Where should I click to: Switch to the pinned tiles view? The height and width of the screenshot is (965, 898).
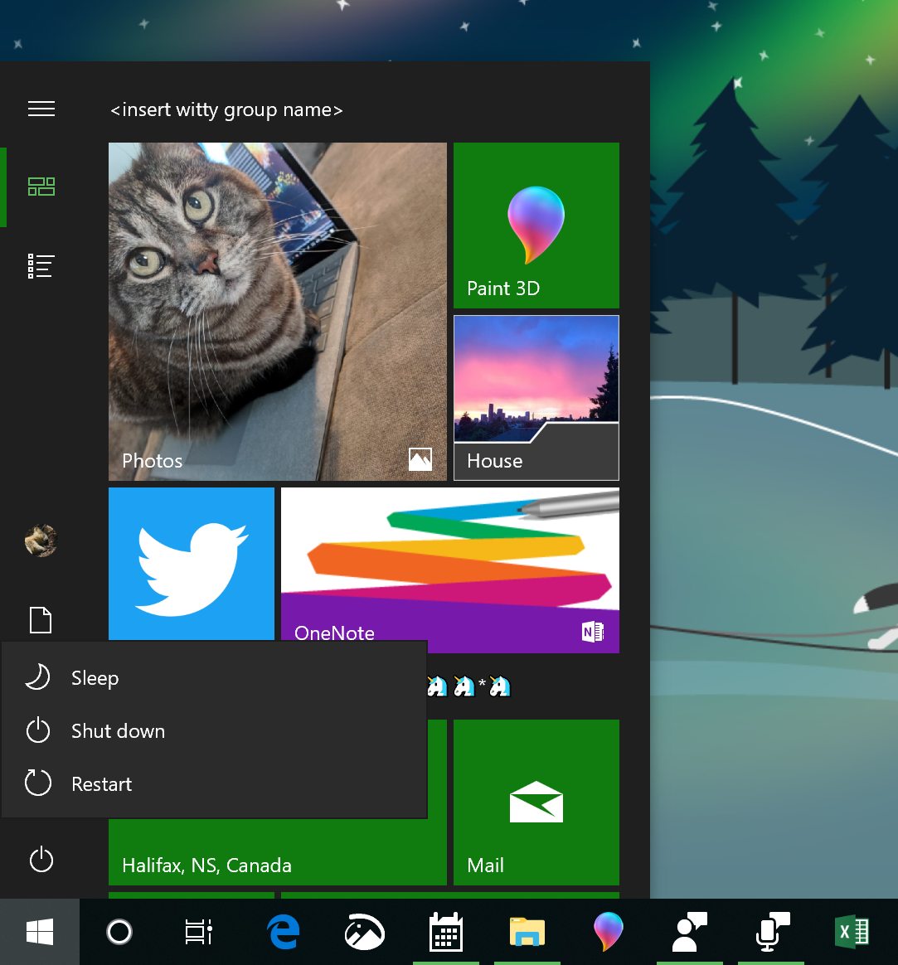click(x=41, y=187)
